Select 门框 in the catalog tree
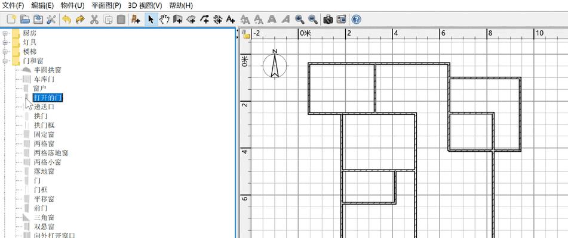The width and height of the screenshot is (568, 238). pyautogui.click(x=41, y=190)
